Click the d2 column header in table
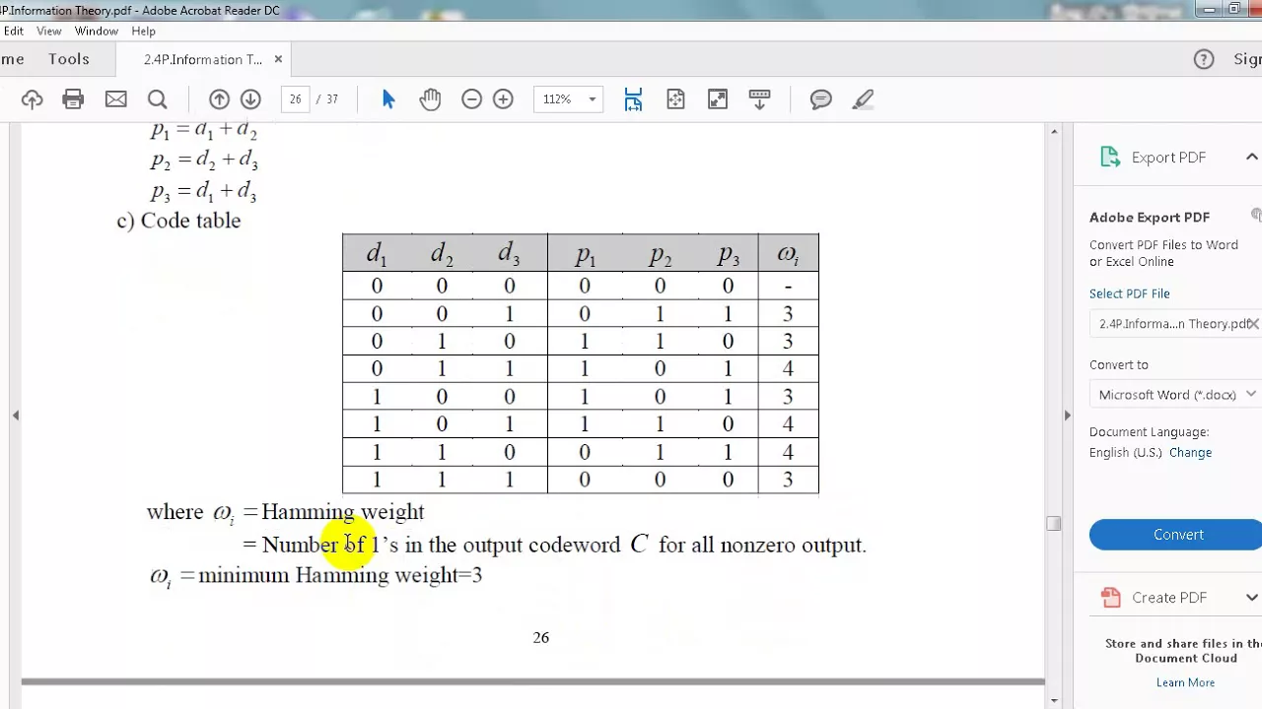 coord(442,255)
